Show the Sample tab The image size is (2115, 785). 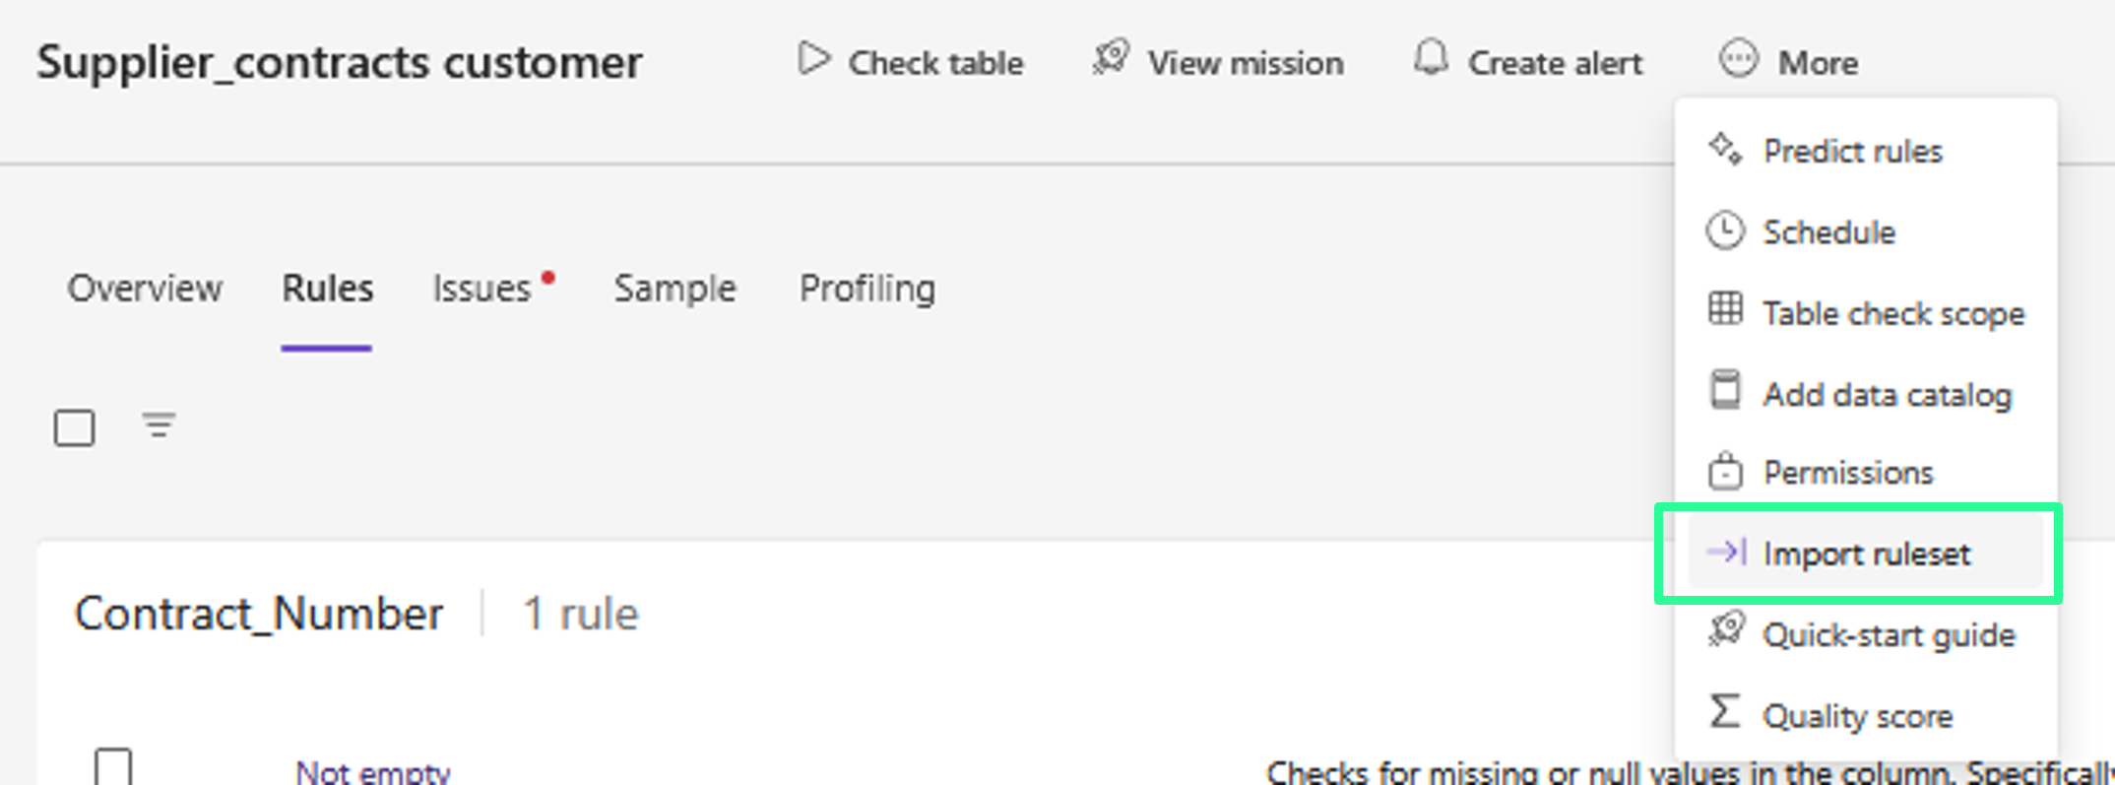point(674,289)
